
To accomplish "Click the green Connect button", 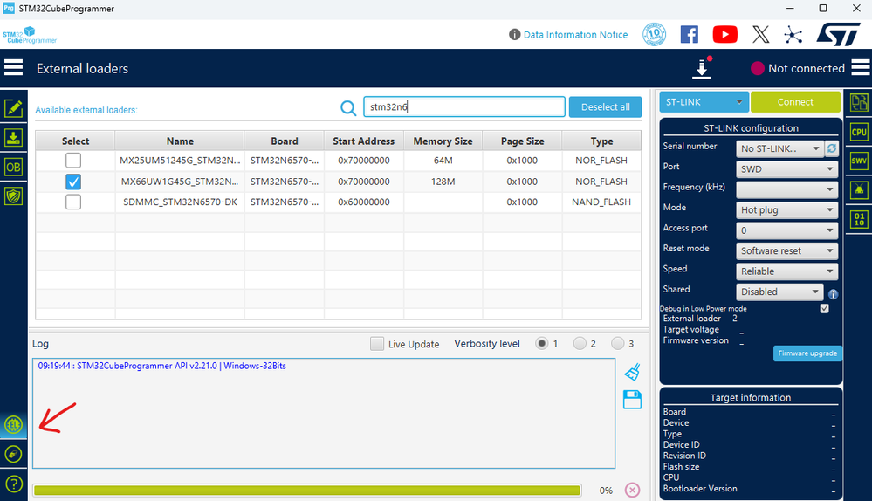I will pos(795,102).
